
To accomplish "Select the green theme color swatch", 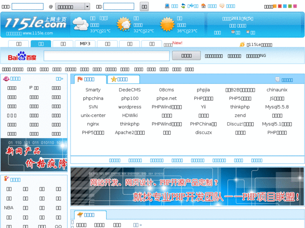I will click(x=290, y=6).
